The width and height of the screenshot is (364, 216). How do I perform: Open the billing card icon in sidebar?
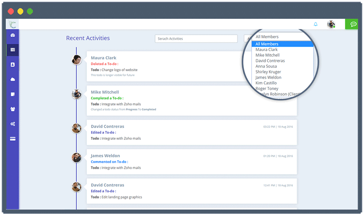click(x=13, y=139)
